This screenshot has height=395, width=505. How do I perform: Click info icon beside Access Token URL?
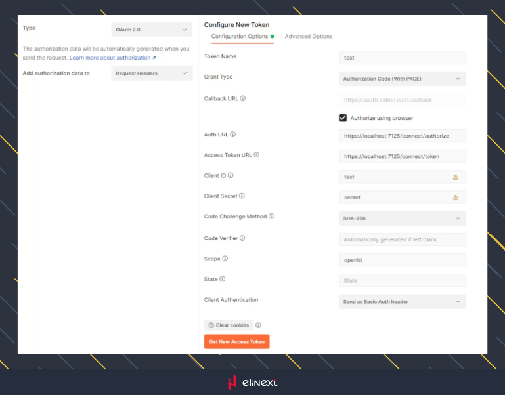tap(257, 155)
